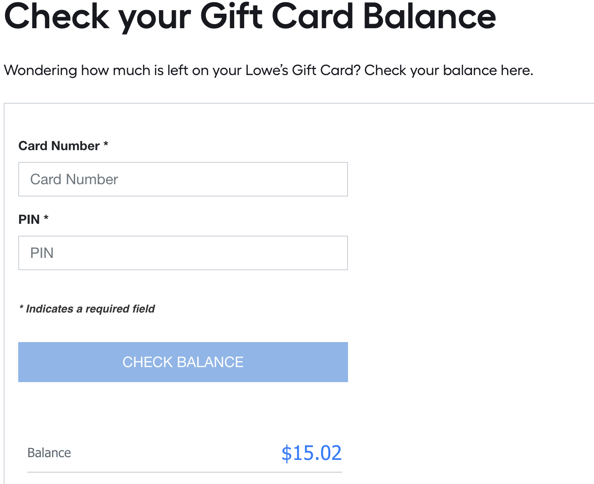Screen dimensions: 594x484
Task: Click the "Card Number *" field label
Action: pyautogui.click(x=59, y=146)
